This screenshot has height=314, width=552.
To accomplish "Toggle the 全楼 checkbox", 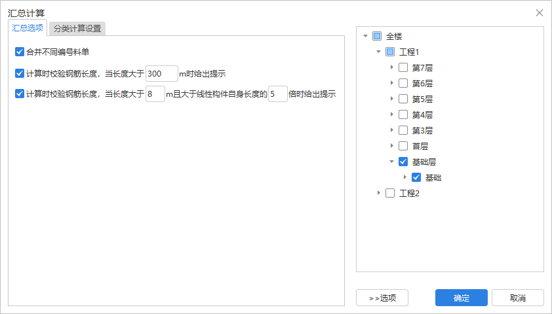I will (x=377, y=36).
